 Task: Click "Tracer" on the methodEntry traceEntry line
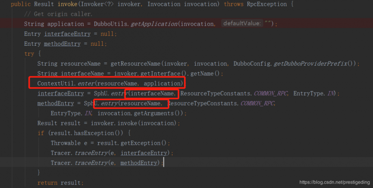click(61, 163)
